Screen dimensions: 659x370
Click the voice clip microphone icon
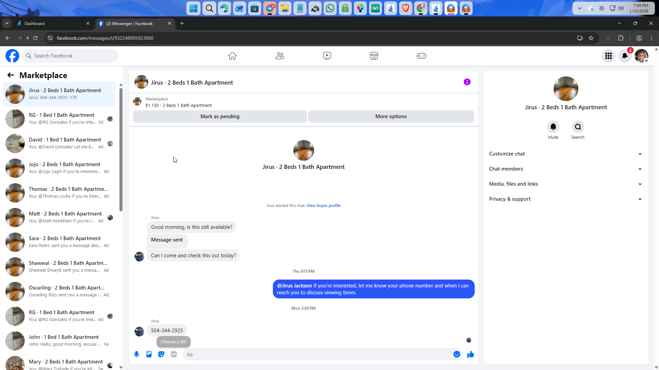coord(137,354)
